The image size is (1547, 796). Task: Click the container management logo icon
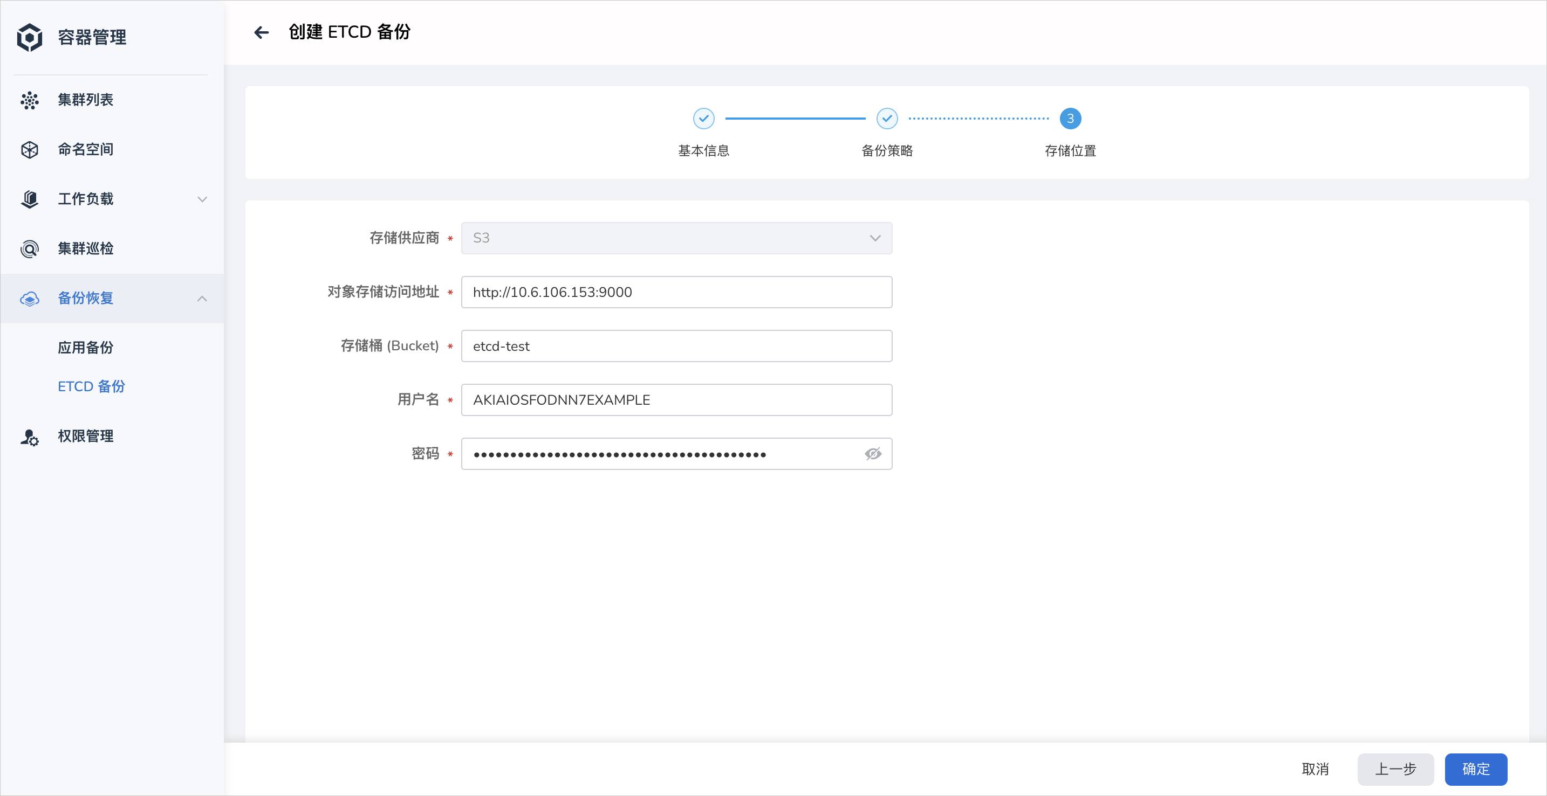30,37
